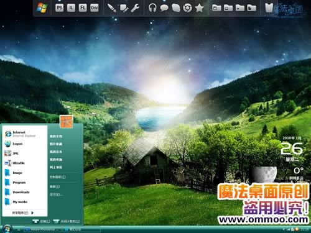Viewport: 311px width, 233px height.
Task: Click the wrench tool icon in the dock
Action: click(135, 8)
